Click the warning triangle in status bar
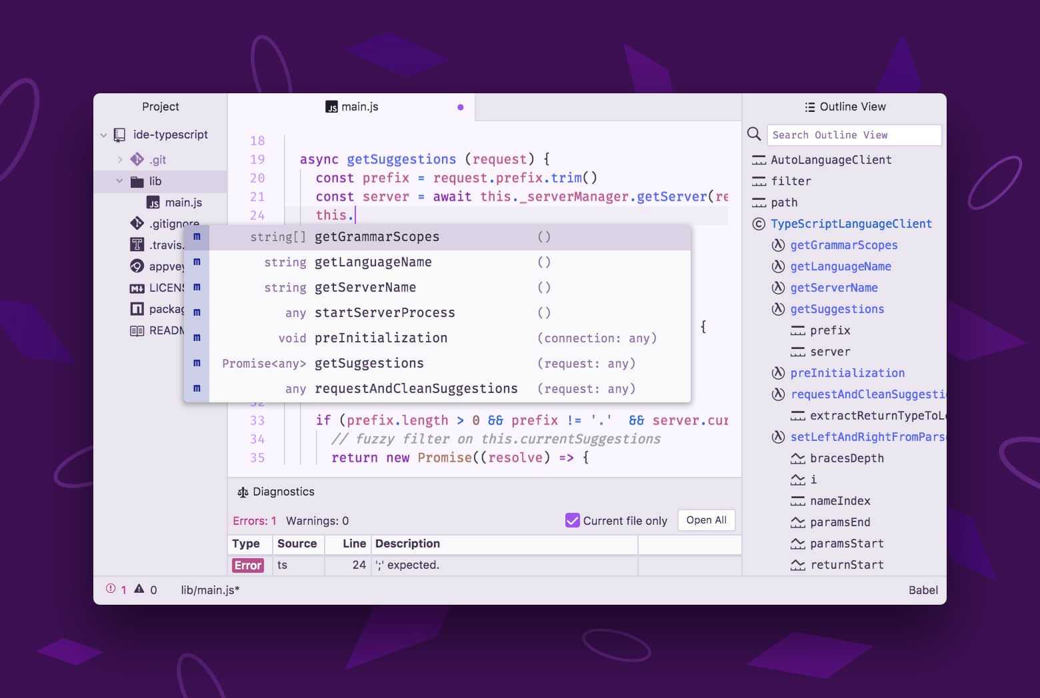1040x698 pixels. pos(139,589)
